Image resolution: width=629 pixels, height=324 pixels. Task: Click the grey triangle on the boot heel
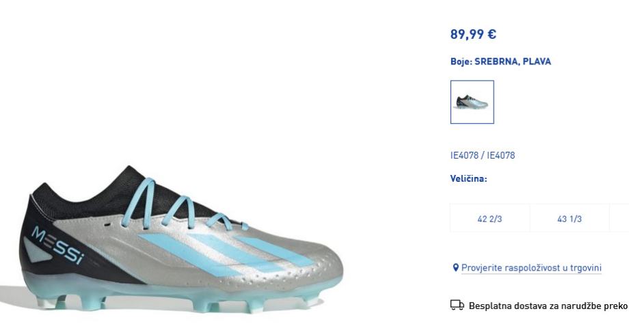[x=37, y=251]
